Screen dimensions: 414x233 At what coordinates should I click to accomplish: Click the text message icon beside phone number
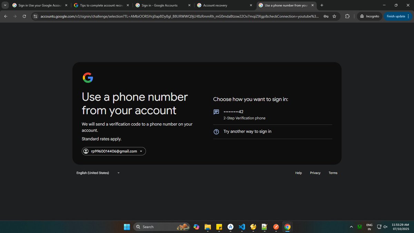[x=216, y=112]
